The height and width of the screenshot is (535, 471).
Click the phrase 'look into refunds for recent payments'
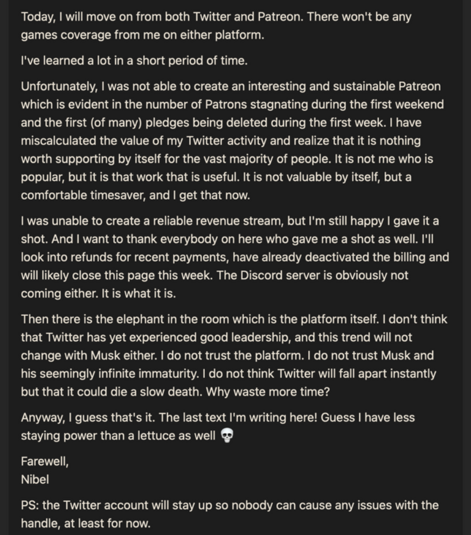124,257
